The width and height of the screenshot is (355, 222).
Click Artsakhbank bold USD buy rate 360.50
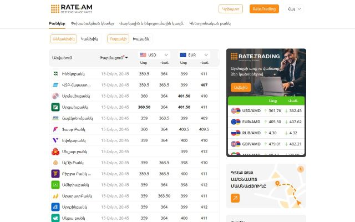144,107
